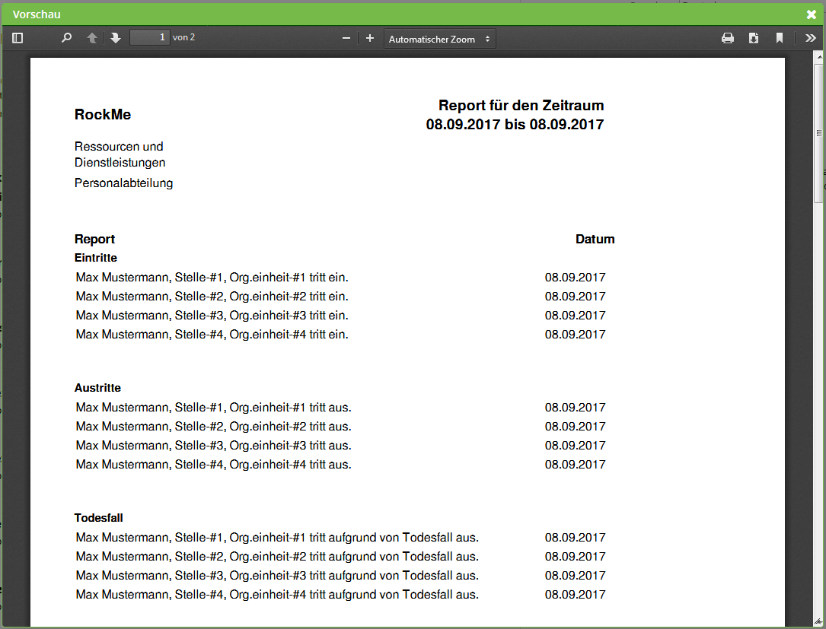Viewport: 826px width, 629px height.
Task: Click the bold Report column header
Action: point(95,239)
